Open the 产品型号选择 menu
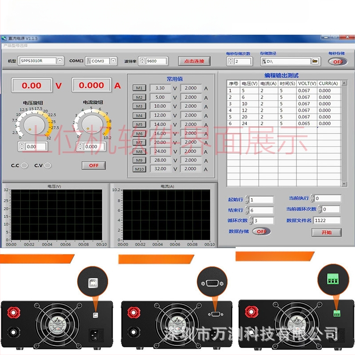Screen dimensions: 355x355 16,46
